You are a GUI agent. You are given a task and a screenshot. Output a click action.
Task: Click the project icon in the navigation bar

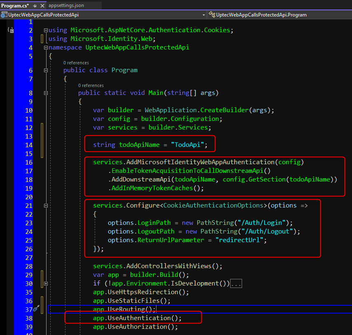point(4,14)
